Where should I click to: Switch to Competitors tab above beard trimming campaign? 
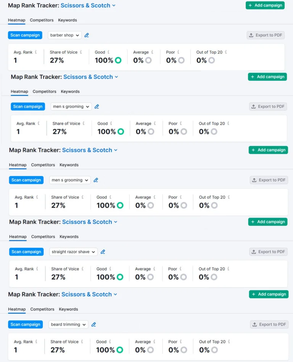pyautogui.click(x=43, y=309)
